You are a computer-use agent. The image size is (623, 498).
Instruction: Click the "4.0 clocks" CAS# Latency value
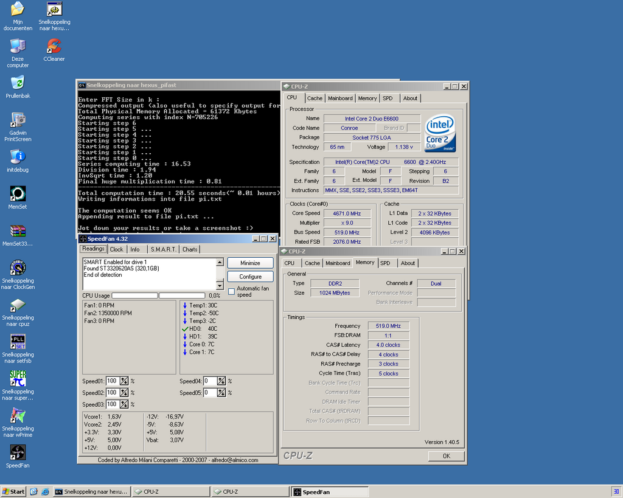pyautogui.click(x=388, y=345)
